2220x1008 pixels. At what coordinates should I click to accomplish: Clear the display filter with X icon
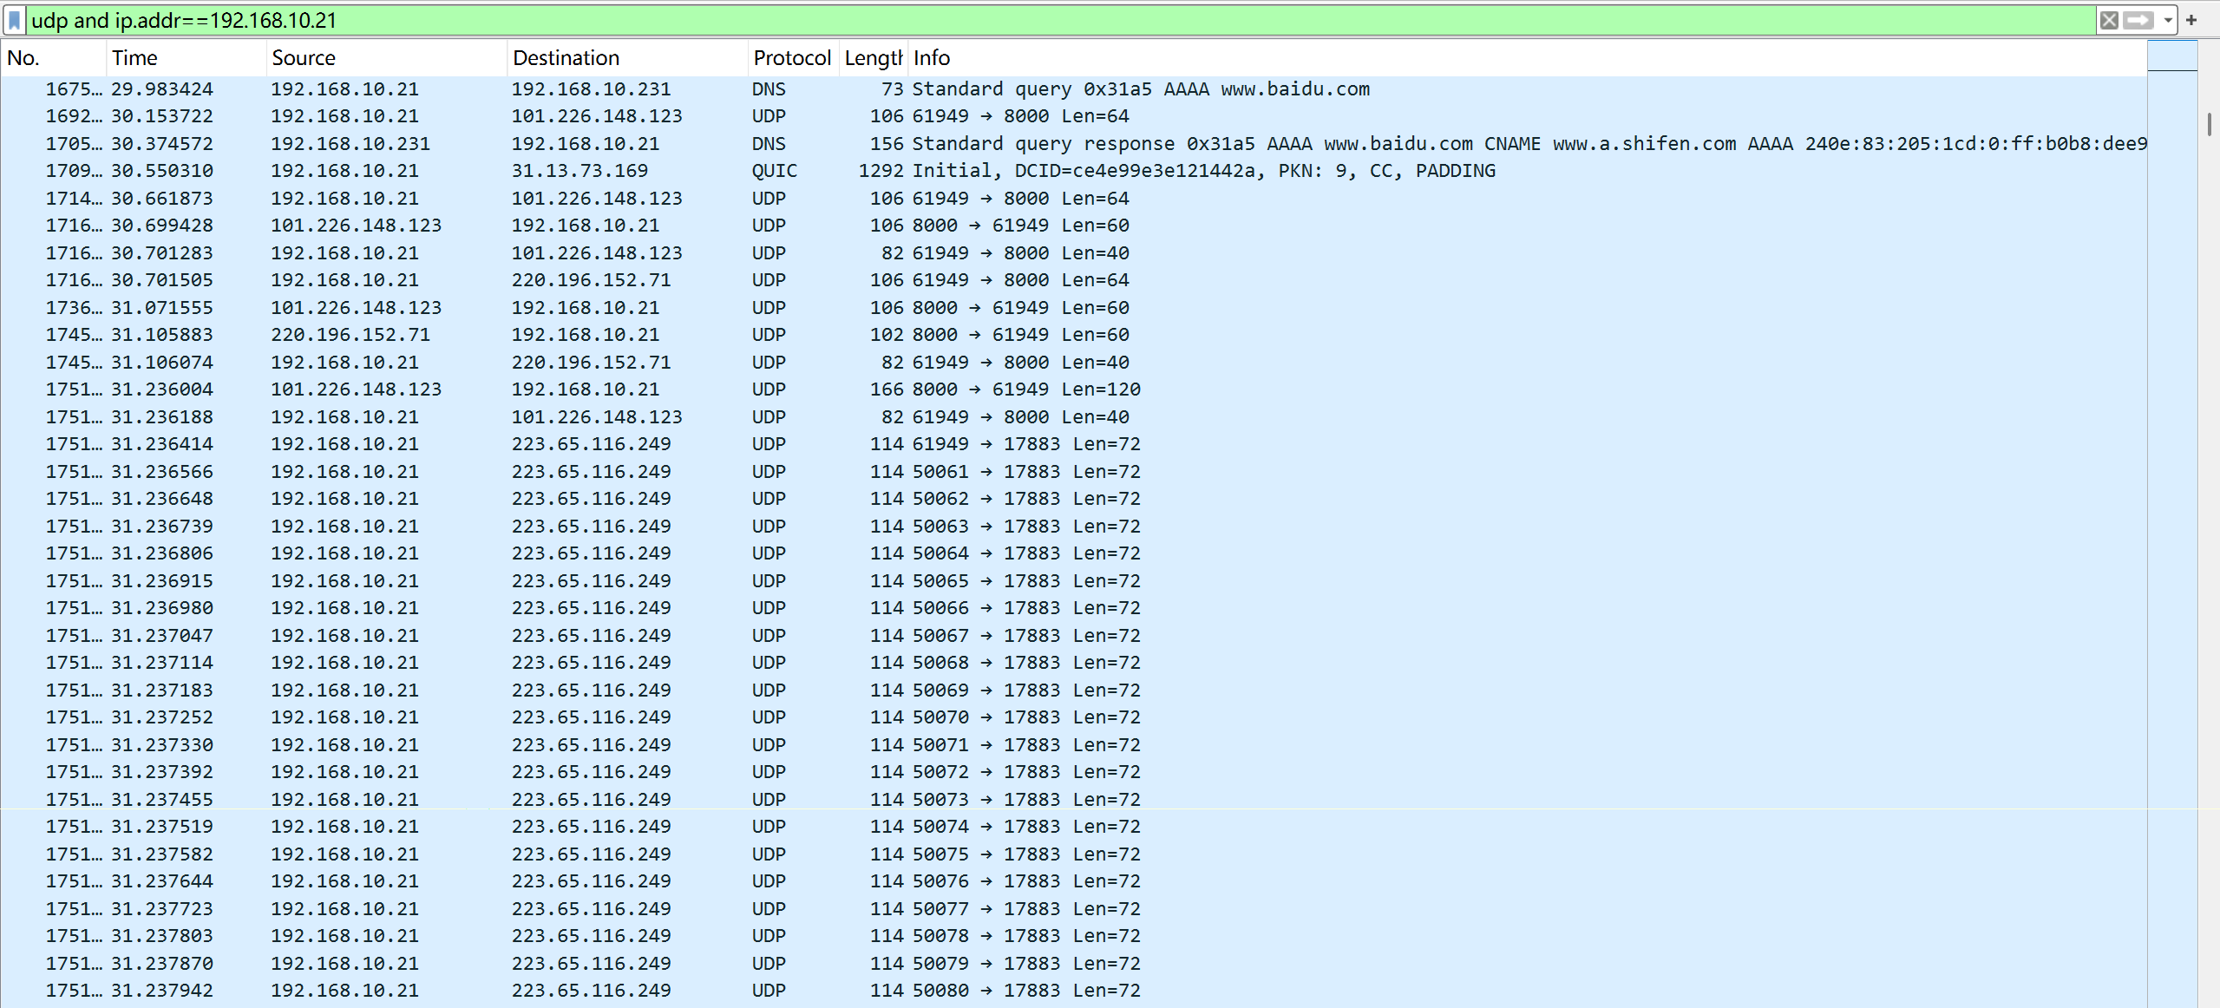tap(2109, 20)
